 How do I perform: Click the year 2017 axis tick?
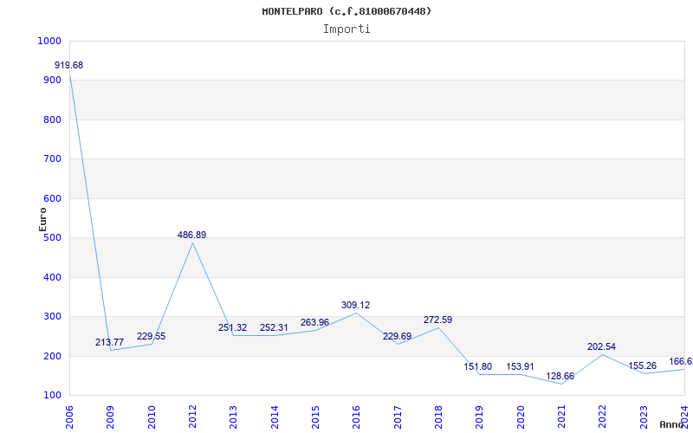coord(398,417)
